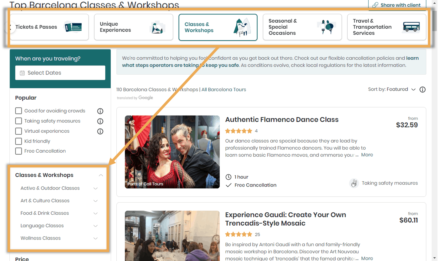Click the Select Dates input field

coord(60,73)
